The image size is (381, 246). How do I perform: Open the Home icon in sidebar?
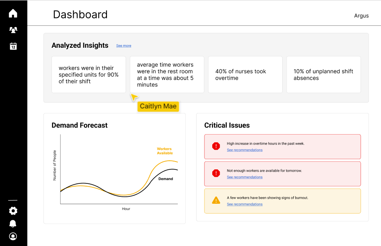[13, 14]
